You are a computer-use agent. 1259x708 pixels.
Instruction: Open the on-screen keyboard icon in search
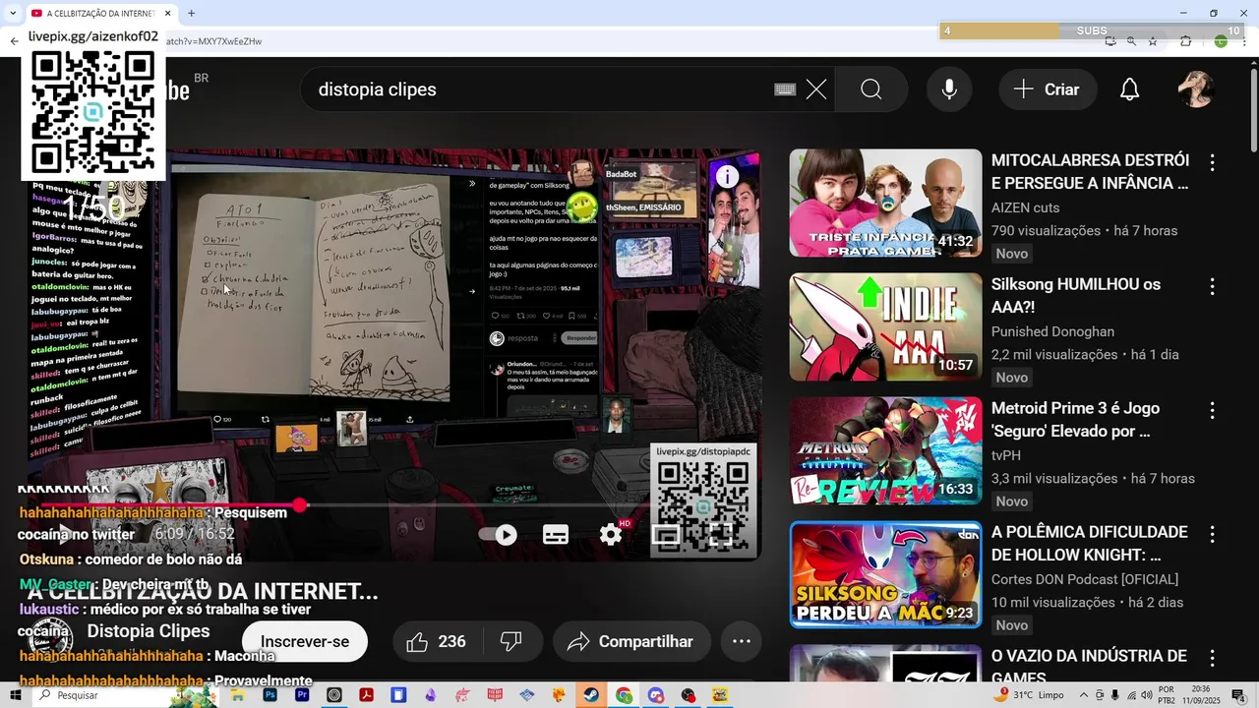tap(785, 89)
